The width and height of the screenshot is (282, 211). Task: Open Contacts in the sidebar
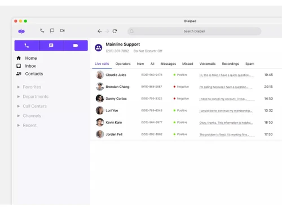pos(34,74)
